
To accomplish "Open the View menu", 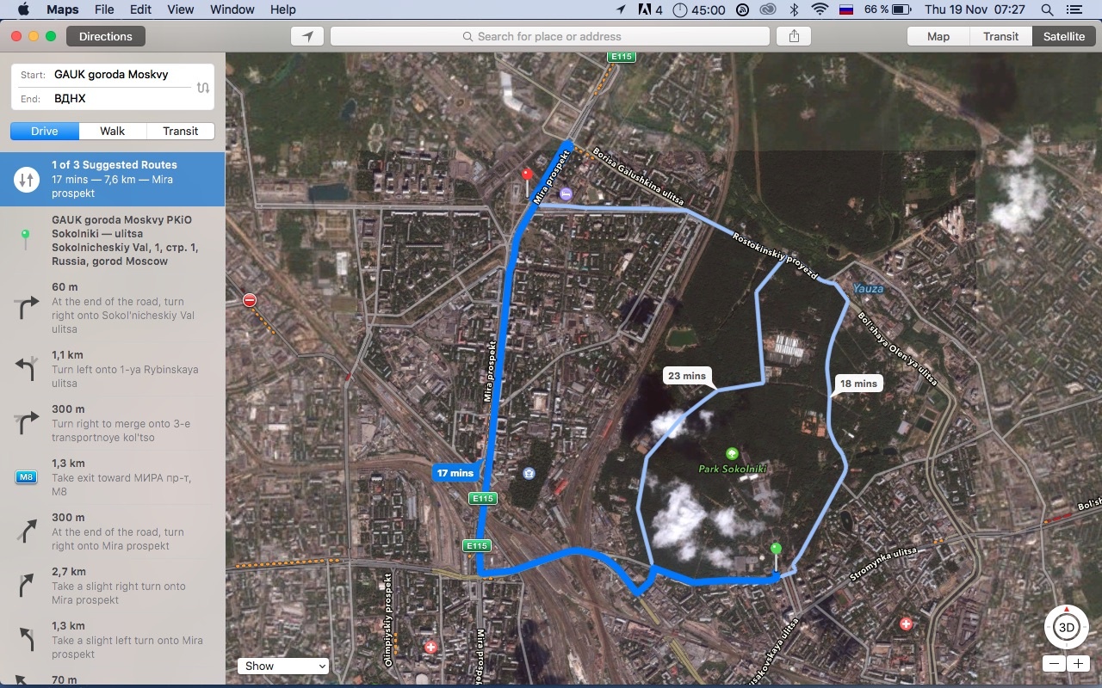I will tap(180, 9).
